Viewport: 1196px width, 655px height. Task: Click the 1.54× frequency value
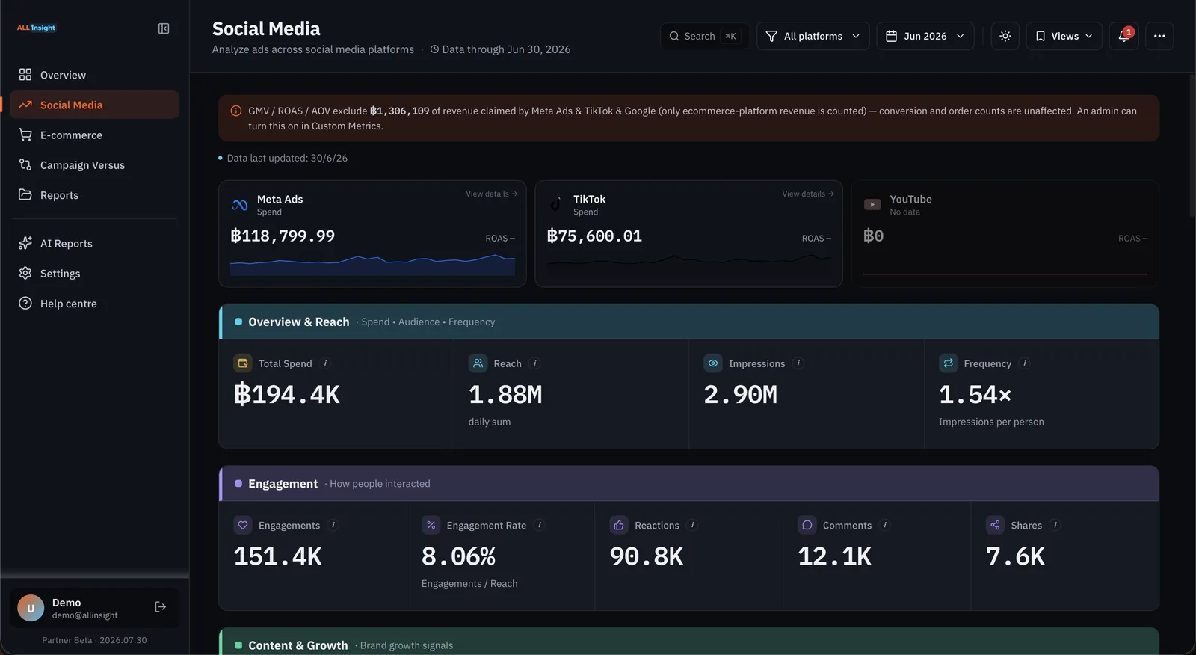[975, 394]
